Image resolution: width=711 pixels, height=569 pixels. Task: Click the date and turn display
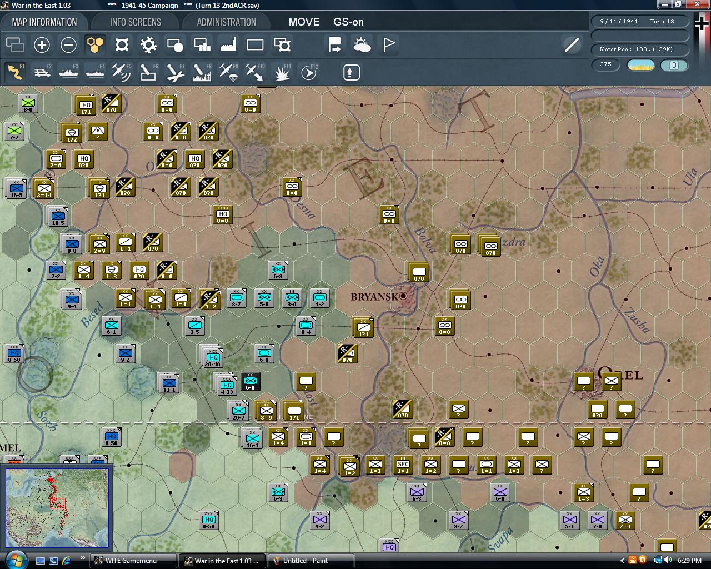(640, 21)
